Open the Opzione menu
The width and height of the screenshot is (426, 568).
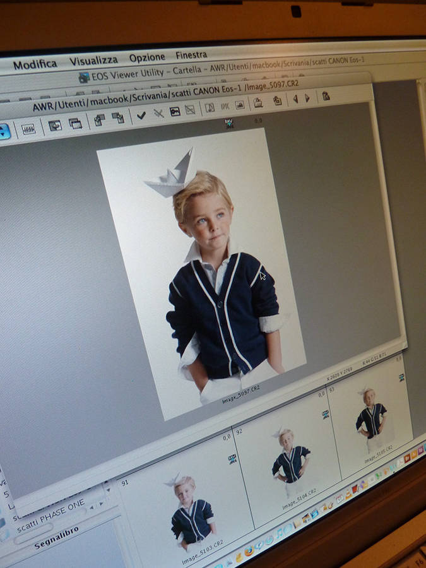click(147, 57)
